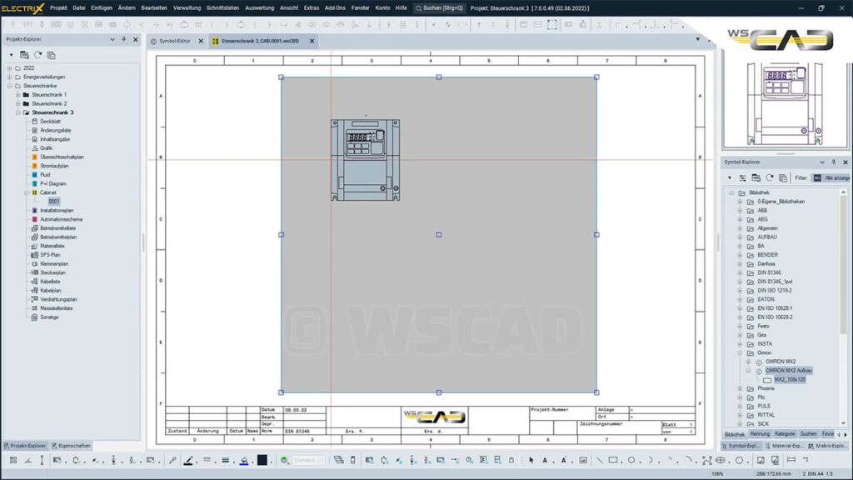Refresh the Projekt-Explorer tree

click(x=37, y=55)
